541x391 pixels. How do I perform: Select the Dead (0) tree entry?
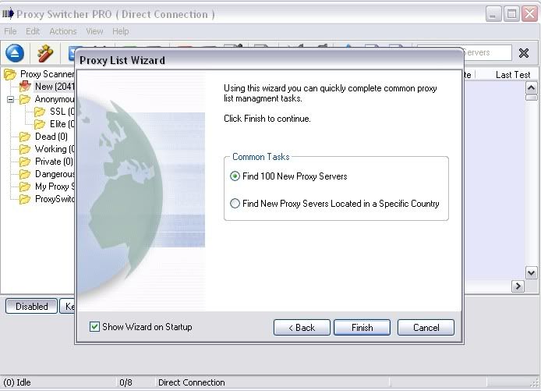[51, 137]
